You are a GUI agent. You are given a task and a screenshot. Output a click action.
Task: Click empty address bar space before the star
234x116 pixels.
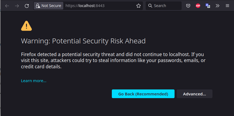pyautogui.click(x=119, y=6)
